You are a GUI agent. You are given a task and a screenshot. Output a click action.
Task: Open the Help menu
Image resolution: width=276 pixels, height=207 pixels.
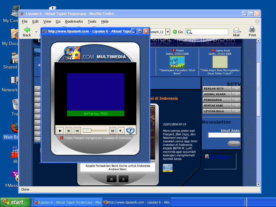[x=105, y=22]
